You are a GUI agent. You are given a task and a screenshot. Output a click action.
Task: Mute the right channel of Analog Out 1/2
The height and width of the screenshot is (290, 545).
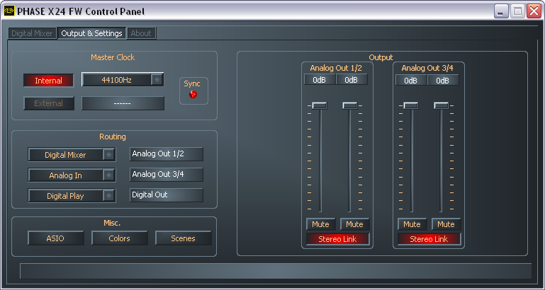(x=354, y=224)
